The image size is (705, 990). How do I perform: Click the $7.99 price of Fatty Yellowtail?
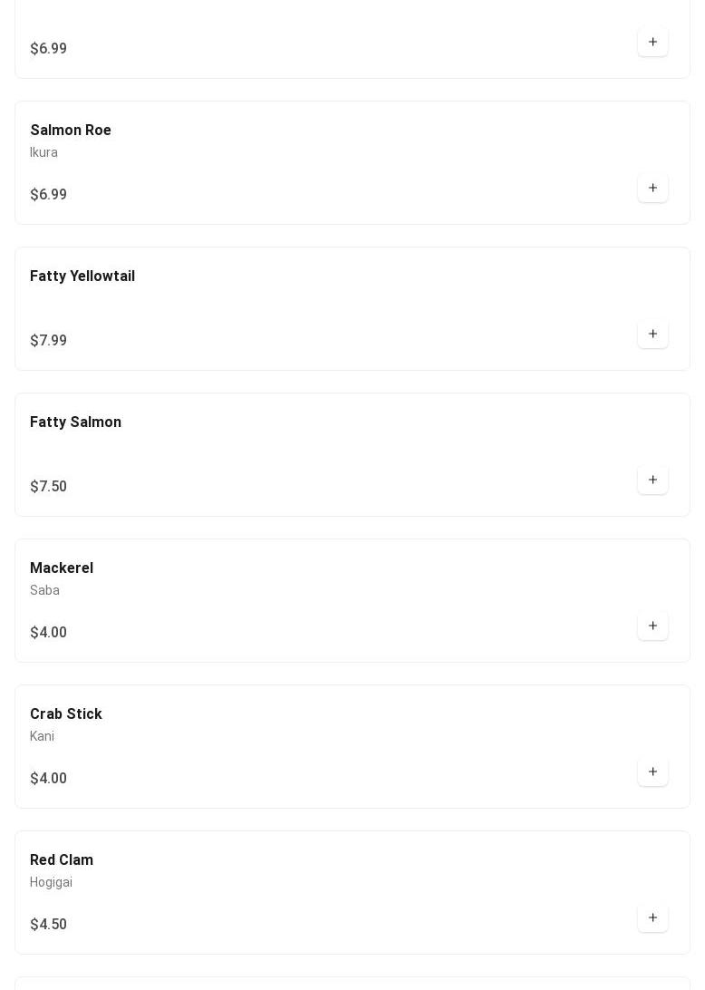(48, 341)
